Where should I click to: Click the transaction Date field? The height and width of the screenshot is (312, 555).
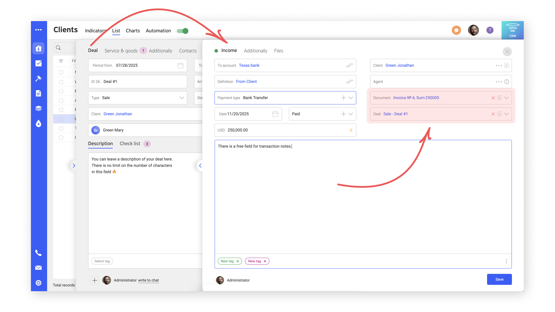(x=248, y=114)
